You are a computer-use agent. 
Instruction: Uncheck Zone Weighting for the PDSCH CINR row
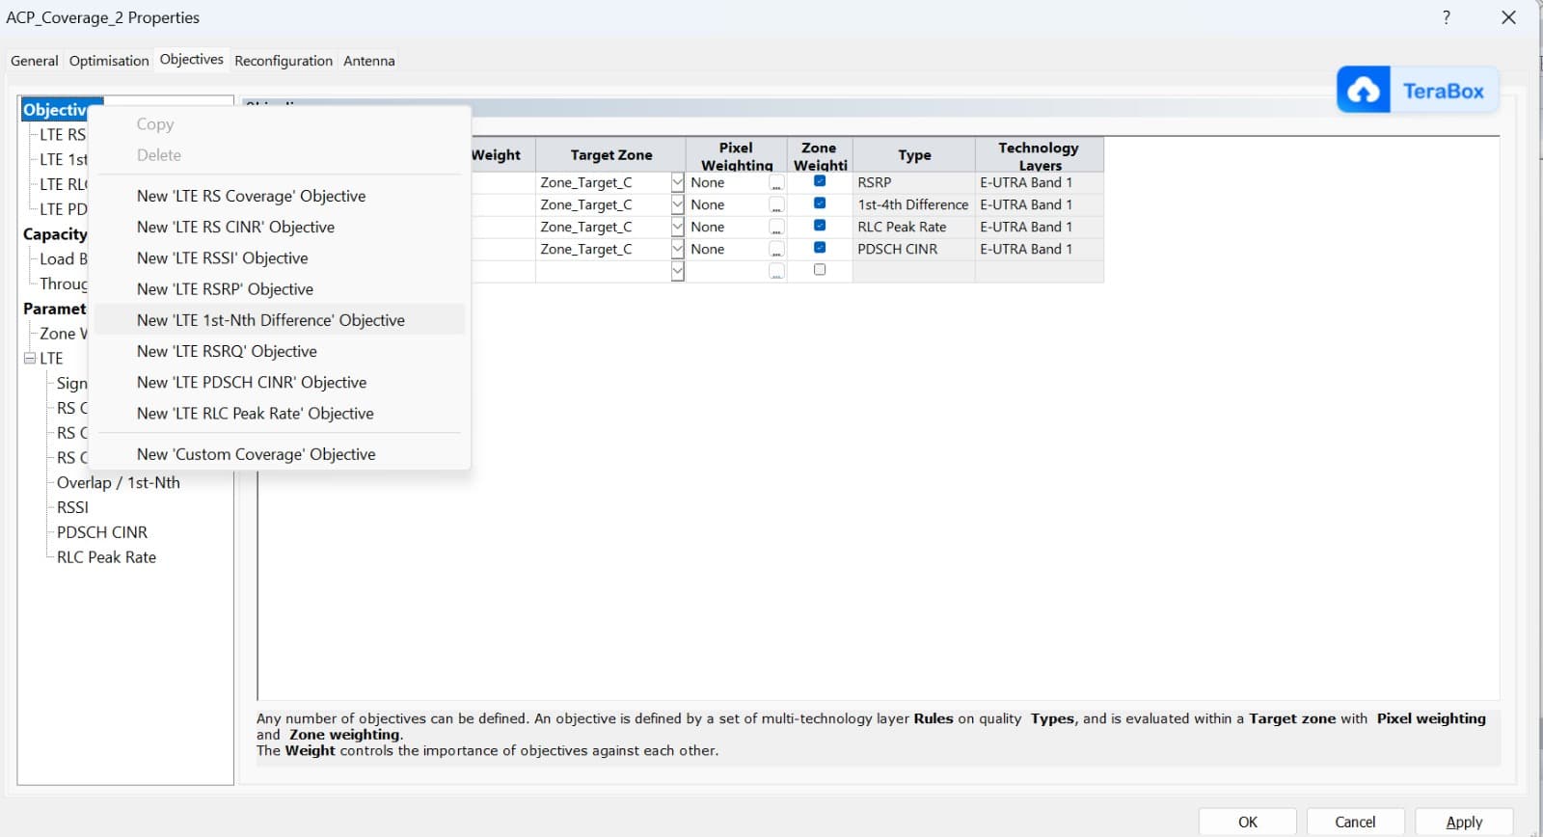[x=820, y=248]
